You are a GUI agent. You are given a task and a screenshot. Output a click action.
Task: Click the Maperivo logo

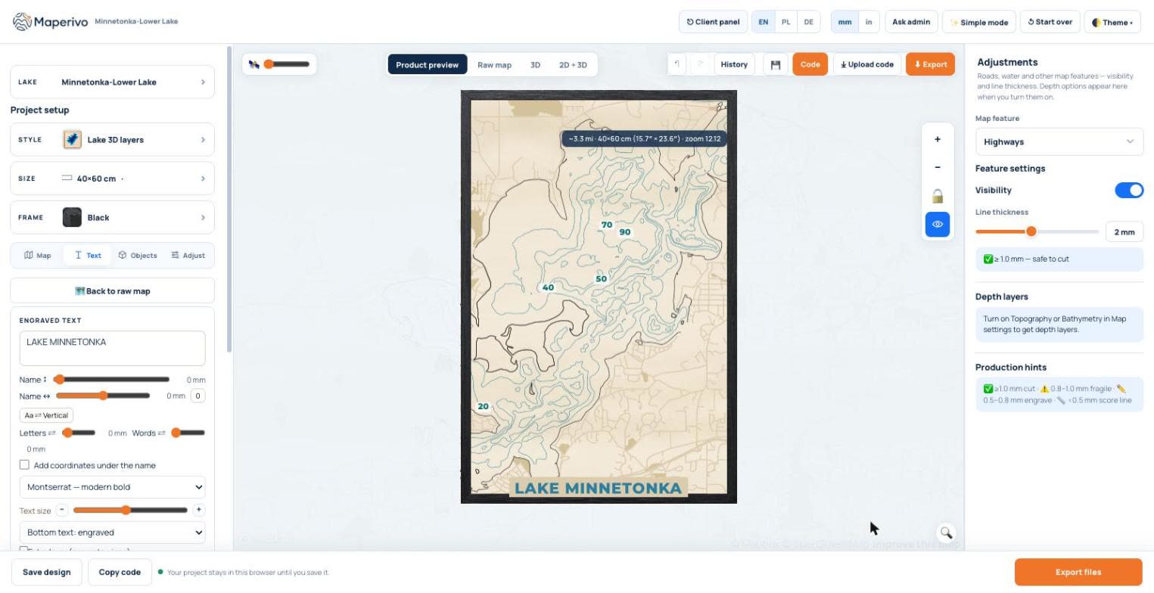51,22
